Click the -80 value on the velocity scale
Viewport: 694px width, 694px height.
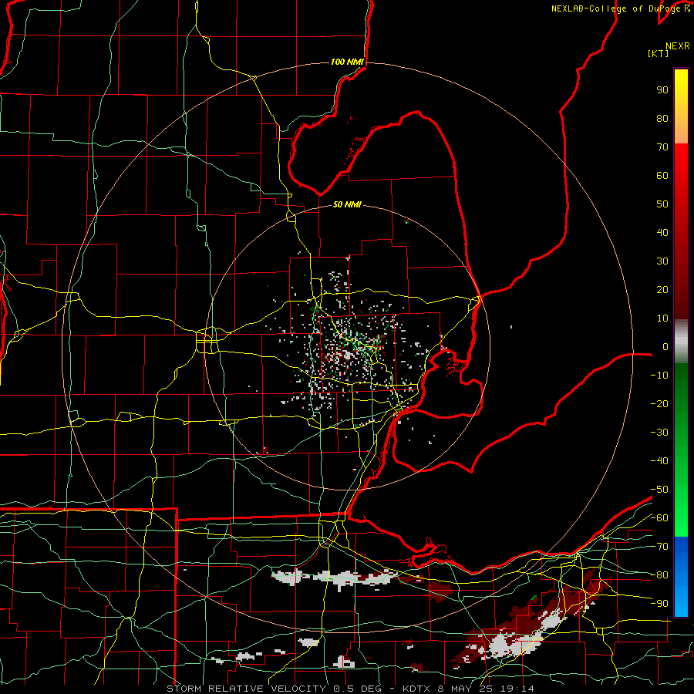659,575
